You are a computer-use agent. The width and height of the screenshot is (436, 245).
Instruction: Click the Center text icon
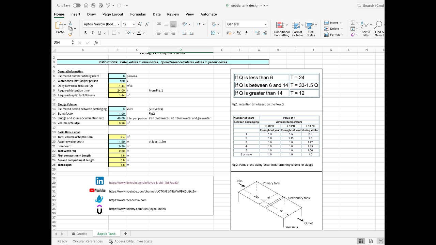(166, 33)
